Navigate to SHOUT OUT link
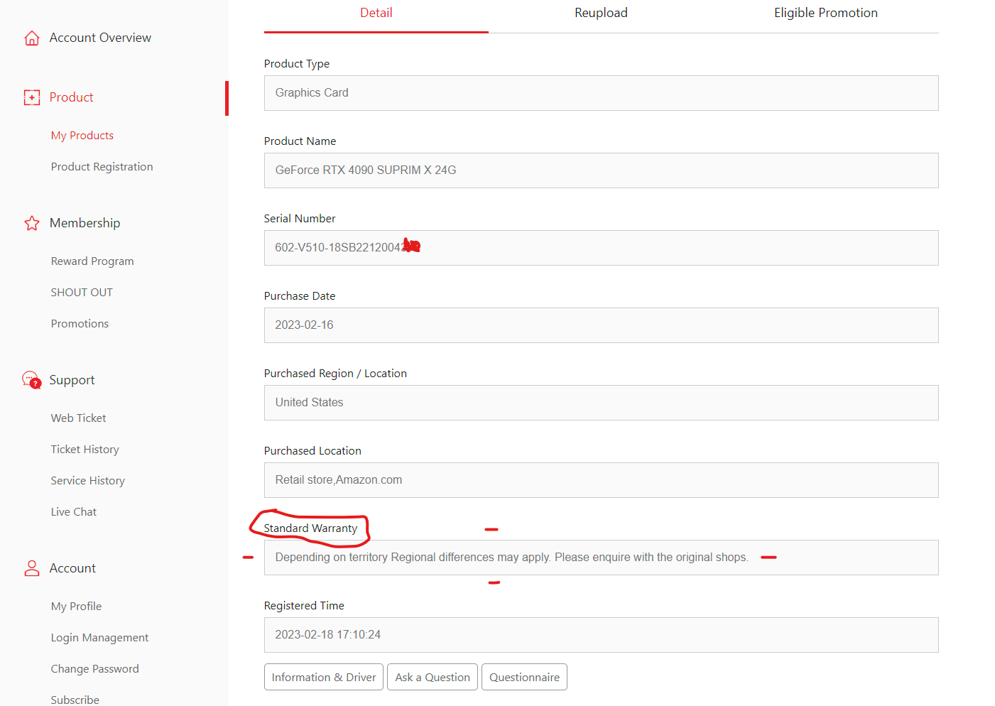Image resolution: width=995 pixels, height=706 pixels. (x=82, y=293)
